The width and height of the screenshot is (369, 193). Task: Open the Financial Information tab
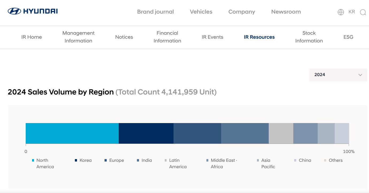coord(167,37)
